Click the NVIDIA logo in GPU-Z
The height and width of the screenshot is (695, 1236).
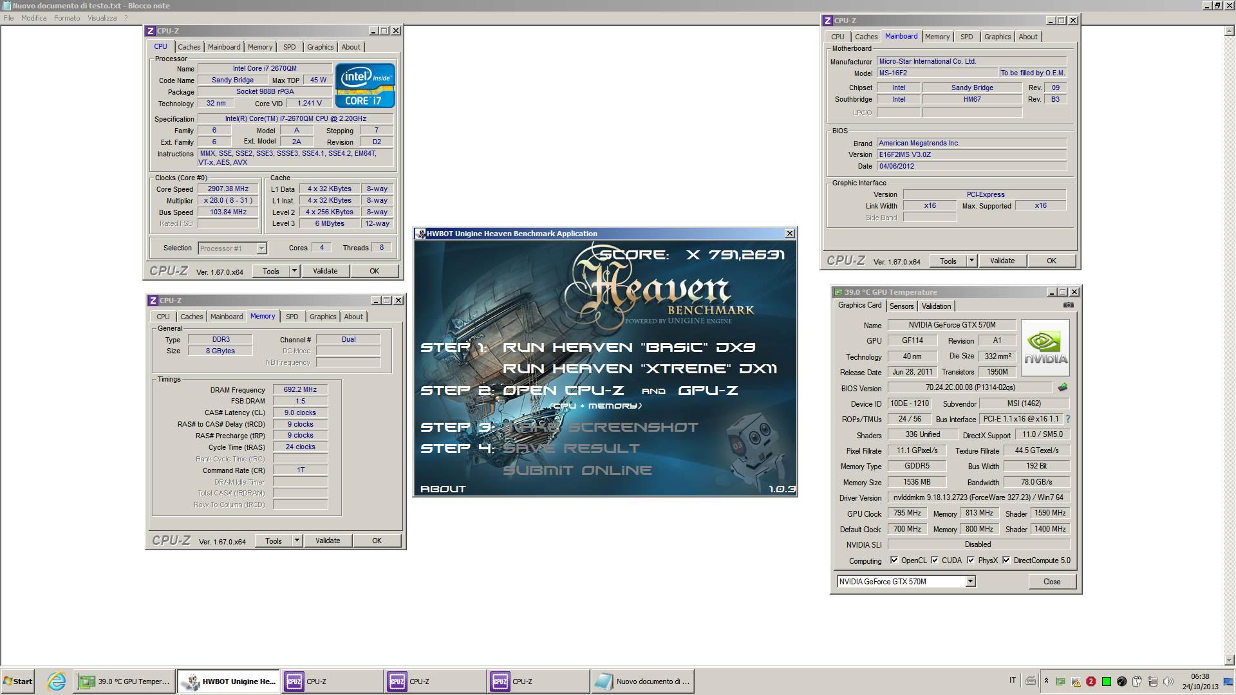pyautogui.click(x=1045, y=347)
